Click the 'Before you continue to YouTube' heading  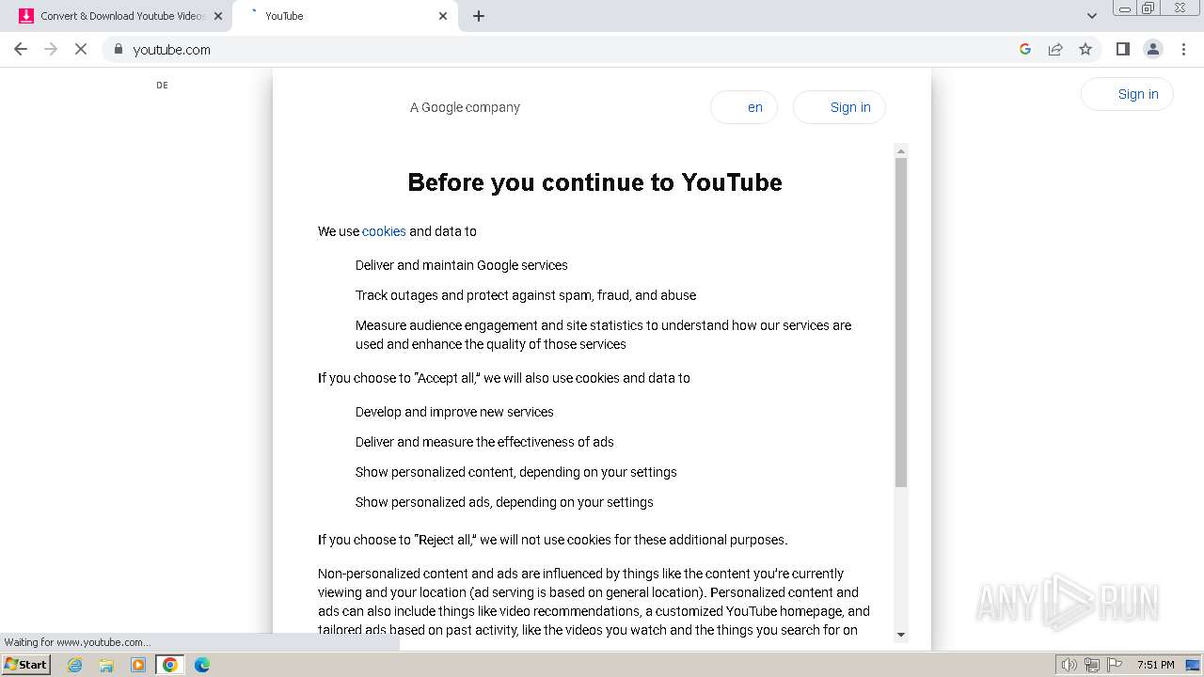pos(594,182)
